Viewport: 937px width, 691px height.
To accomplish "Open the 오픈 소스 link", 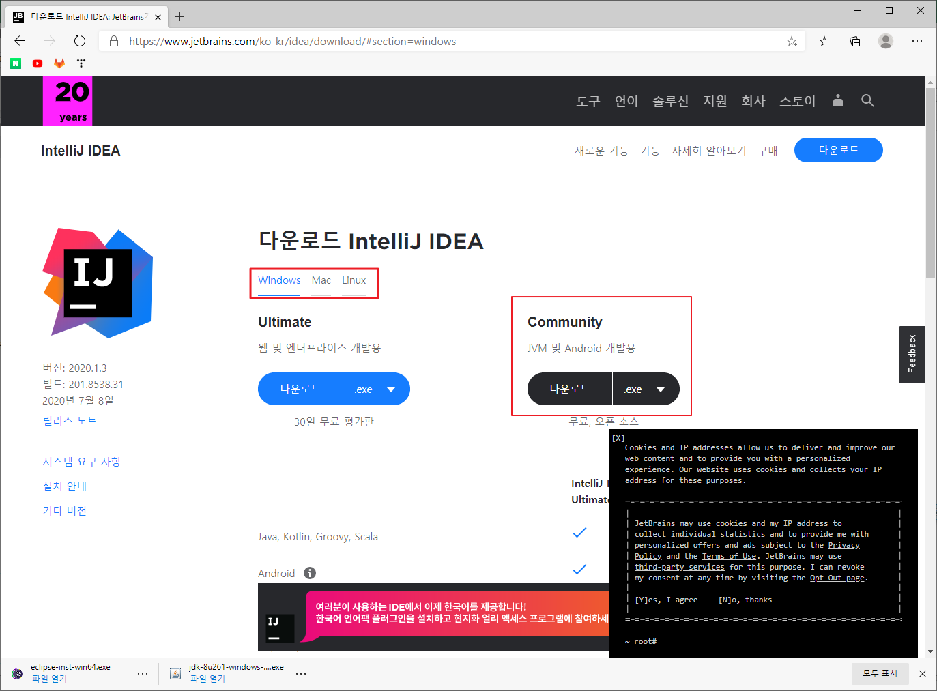I will 617,422.
